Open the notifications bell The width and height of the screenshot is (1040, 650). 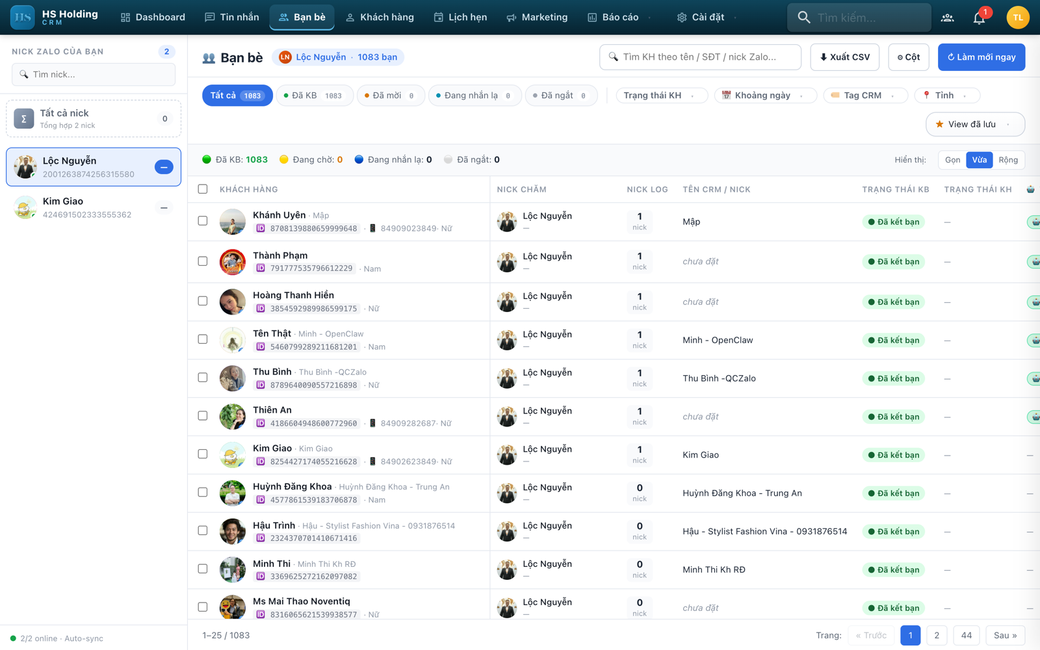click(979, 18)
